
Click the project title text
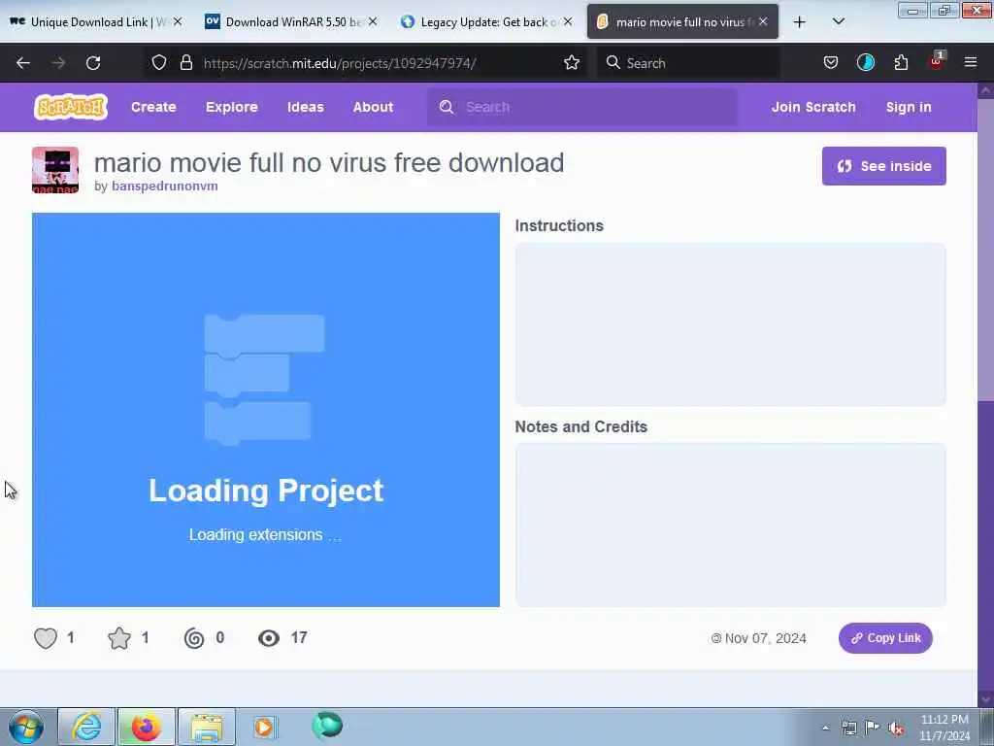coord(329,163)
